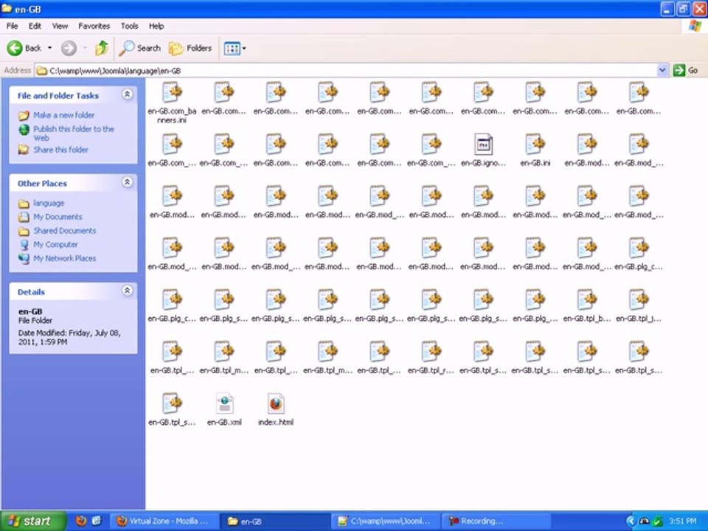Image resolution: width=708 pixels, height=531 pixels.
Task: Open the Edit menu
Action: click(35, 27)
